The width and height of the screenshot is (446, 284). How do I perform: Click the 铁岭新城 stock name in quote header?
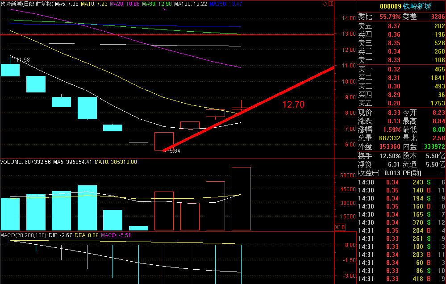417,6
